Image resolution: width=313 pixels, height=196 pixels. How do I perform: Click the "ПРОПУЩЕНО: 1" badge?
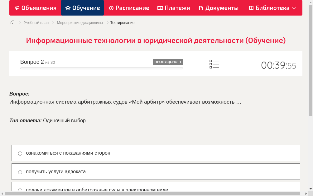click(x=168, y=62)
